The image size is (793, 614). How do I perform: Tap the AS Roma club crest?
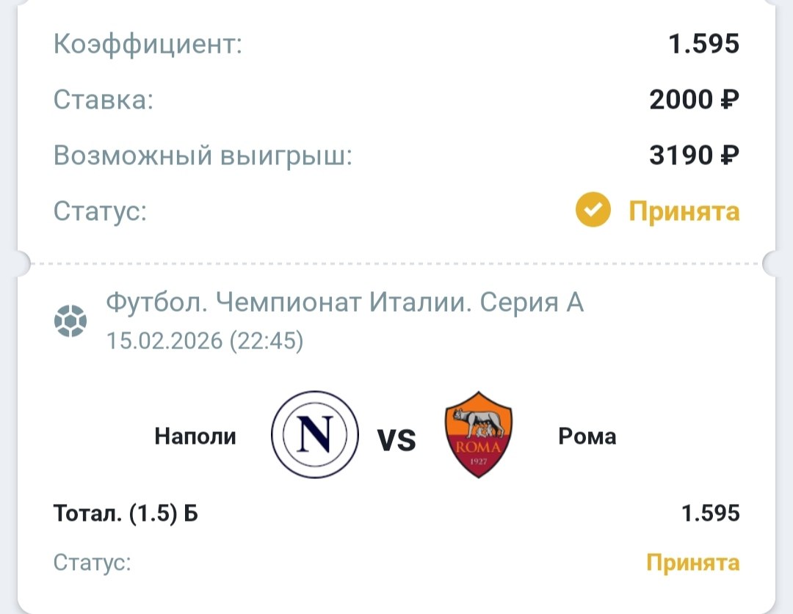(479, 436)
